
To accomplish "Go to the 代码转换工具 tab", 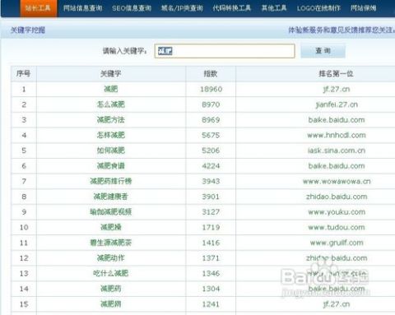I will point(232,8).
